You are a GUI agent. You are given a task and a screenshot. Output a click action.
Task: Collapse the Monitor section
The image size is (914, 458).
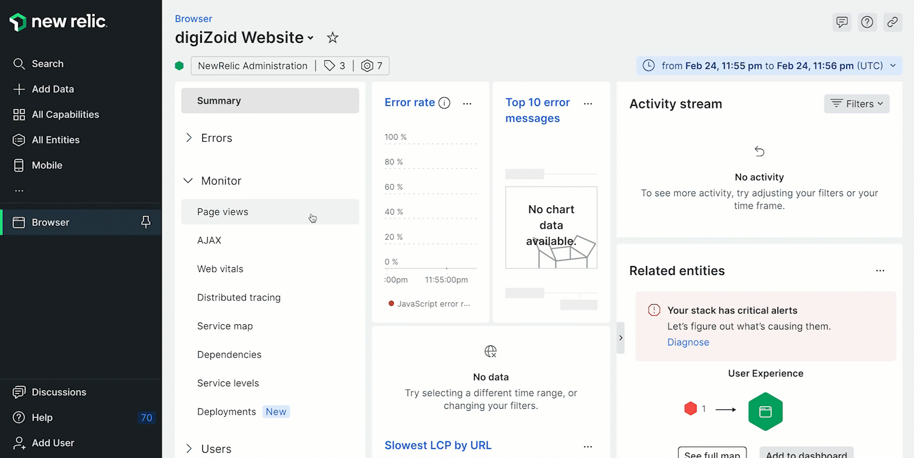pos(188,181)
